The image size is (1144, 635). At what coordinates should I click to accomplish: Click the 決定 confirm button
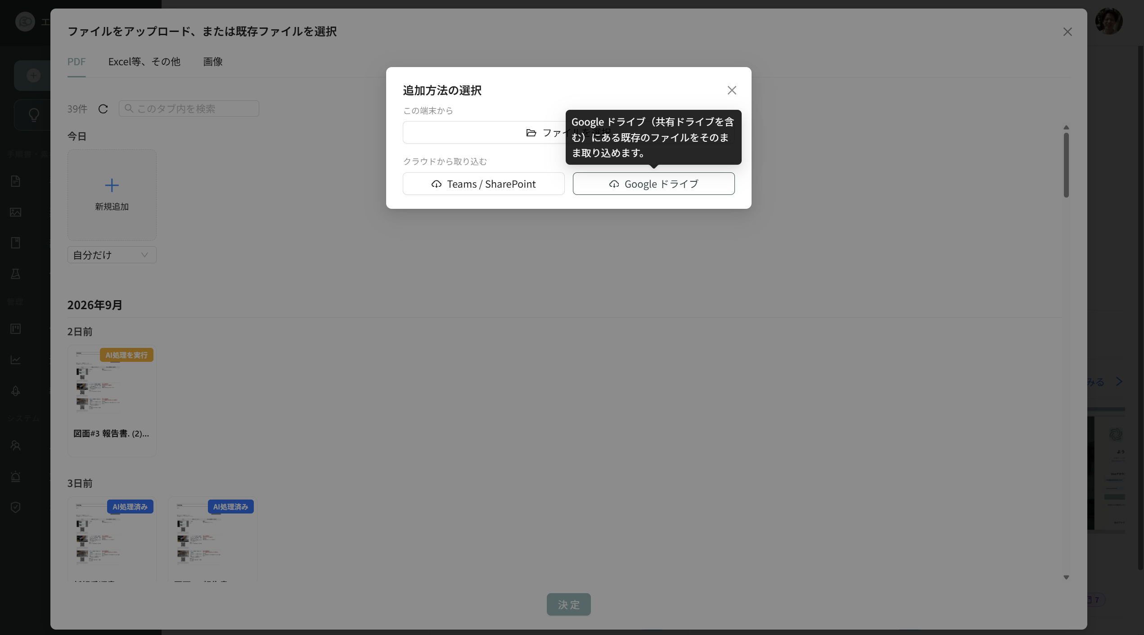point(569,604)
